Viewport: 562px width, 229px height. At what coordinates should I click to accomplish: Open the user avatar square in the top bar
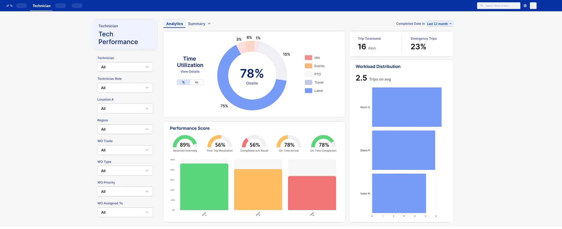[x=533, y=6]
